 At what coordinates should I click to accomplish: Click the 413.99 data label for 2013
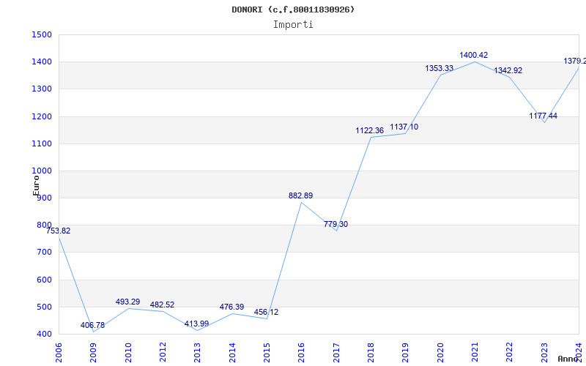point(196,324)
